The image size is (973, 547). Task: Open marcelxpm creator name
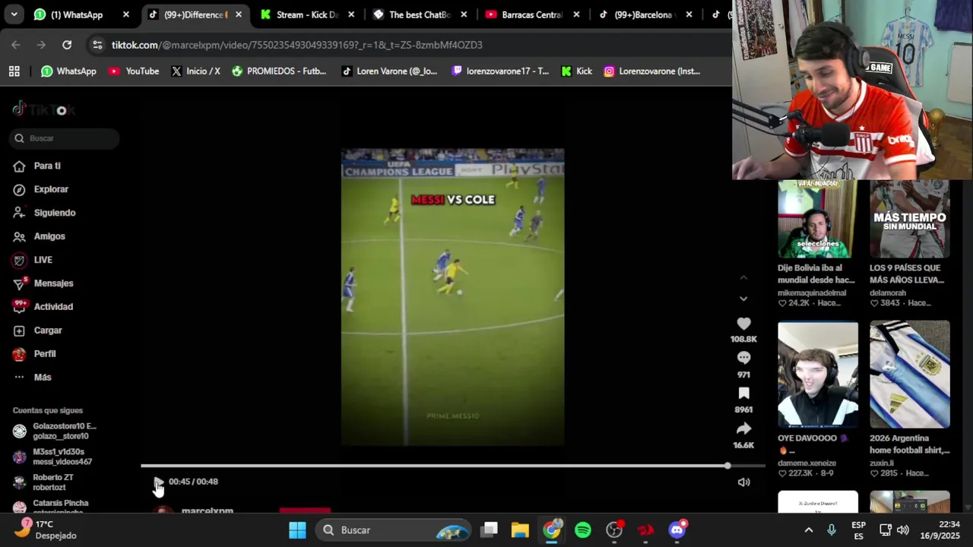click(x=207, y=511)
